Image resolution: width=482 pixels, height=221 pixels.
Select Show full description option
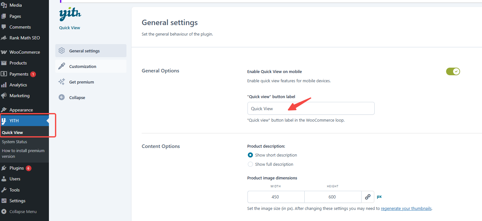[250, 164]
